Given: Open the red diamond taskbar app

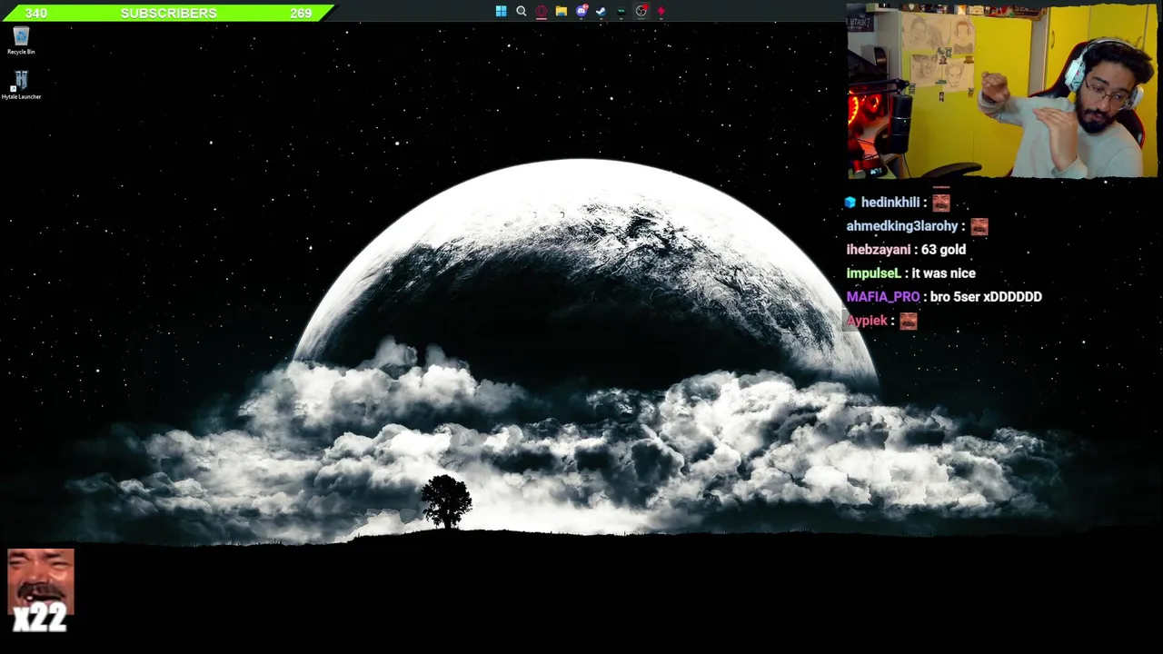Looking at the screenshot, I should 661,11.
